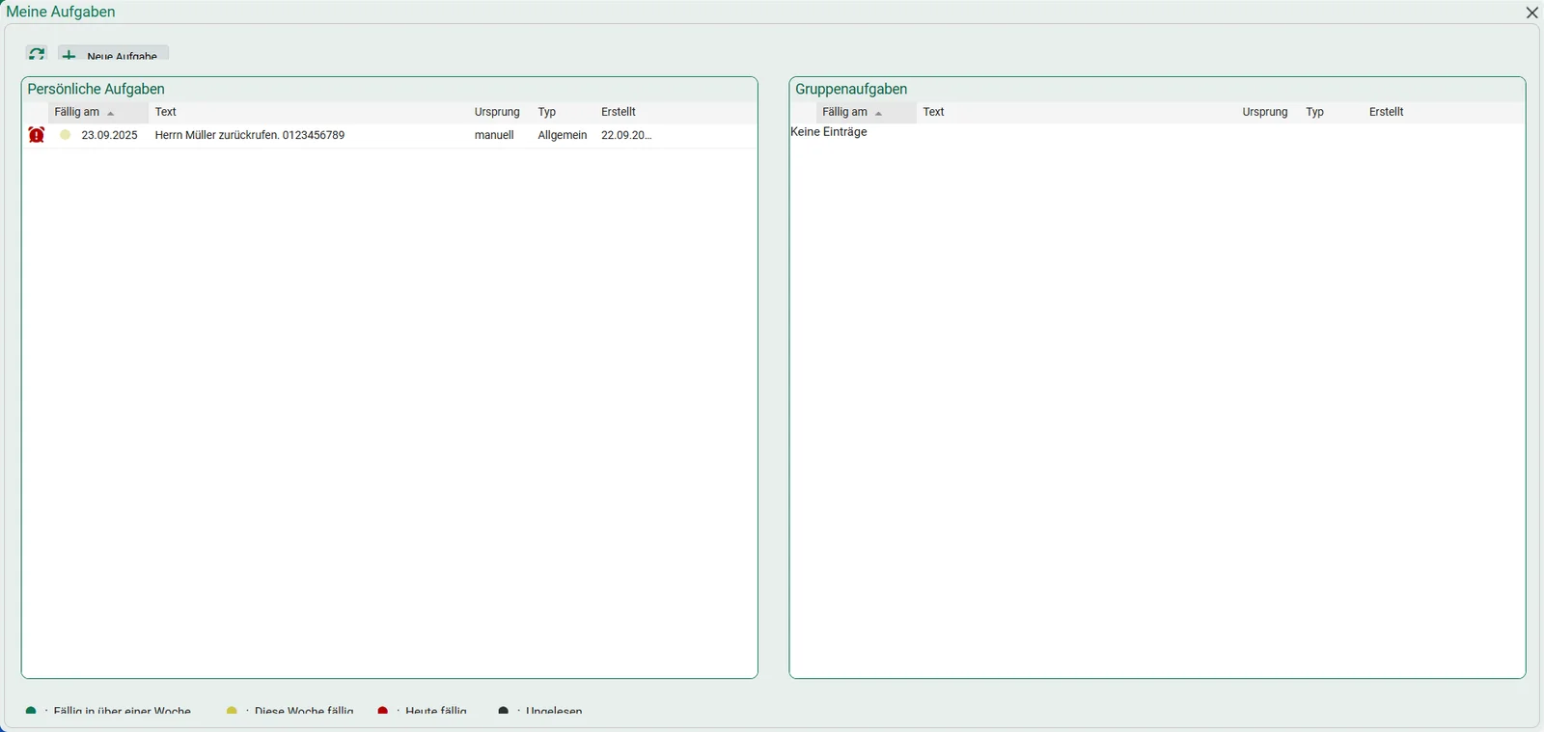This screenshot has height=732, width=1544.
Task: Click the 'Keine Einträge' text
Action: [829, 132]
